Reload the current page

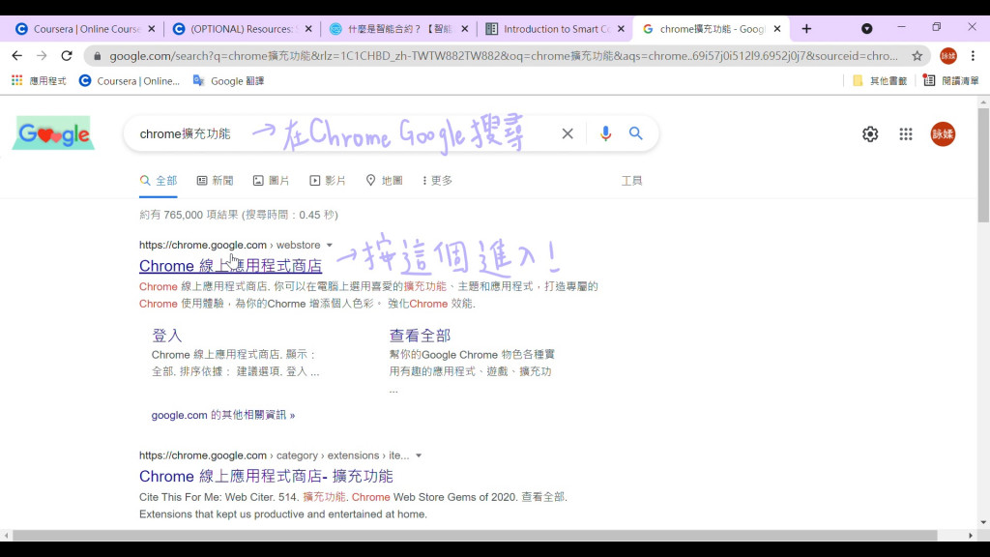pyautogui.click(x=67, y=55)
